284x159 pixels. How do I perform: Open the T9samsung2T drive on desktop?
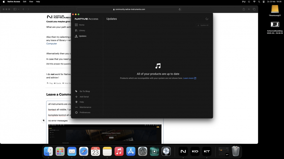click(275, 10)
